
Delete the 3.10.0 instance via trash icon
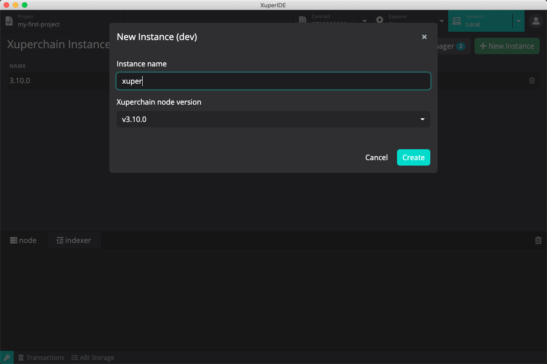(532, 81)
